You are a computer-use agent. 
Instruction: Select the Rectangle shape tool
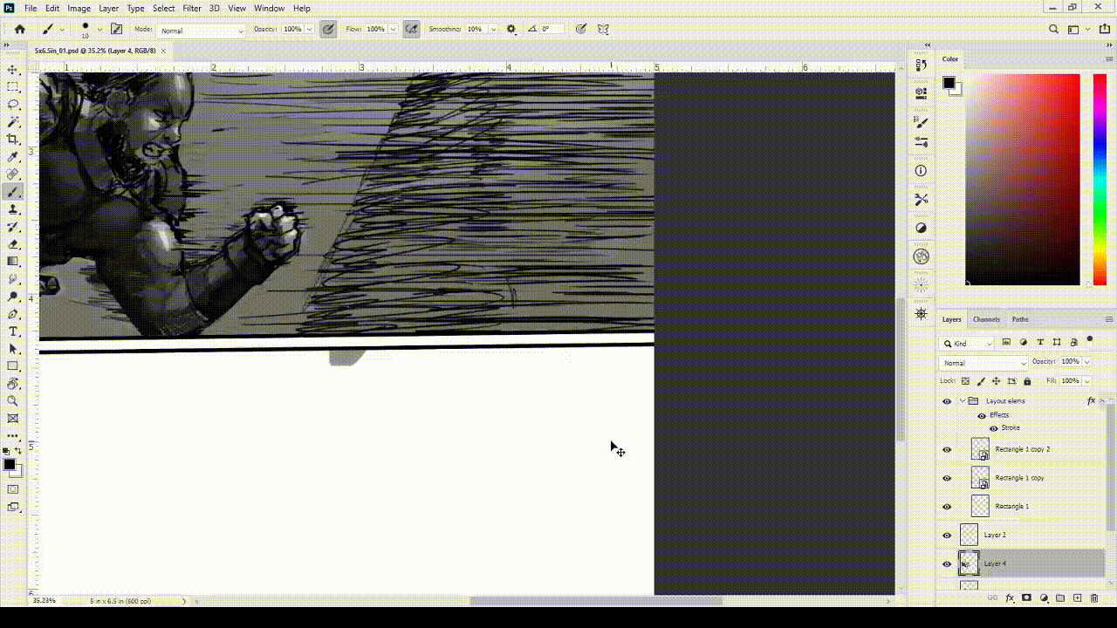(x=13, y=366)
